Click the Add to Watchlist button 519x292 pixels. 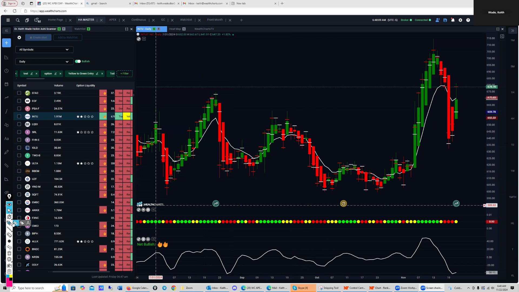[x=68, y=38]
